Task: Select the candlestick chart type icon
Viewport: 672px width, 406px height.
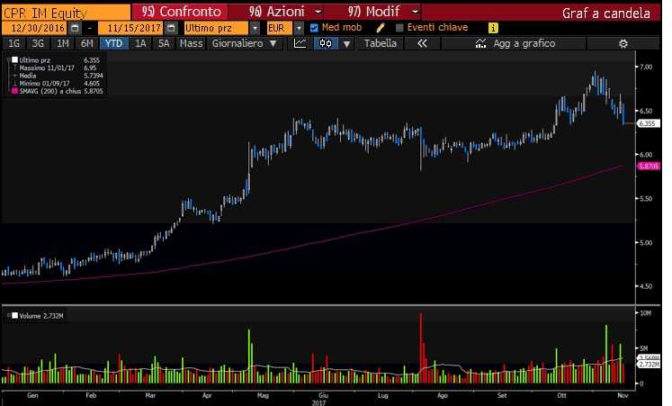Action: pyautogui.click(x=326, y=43)
